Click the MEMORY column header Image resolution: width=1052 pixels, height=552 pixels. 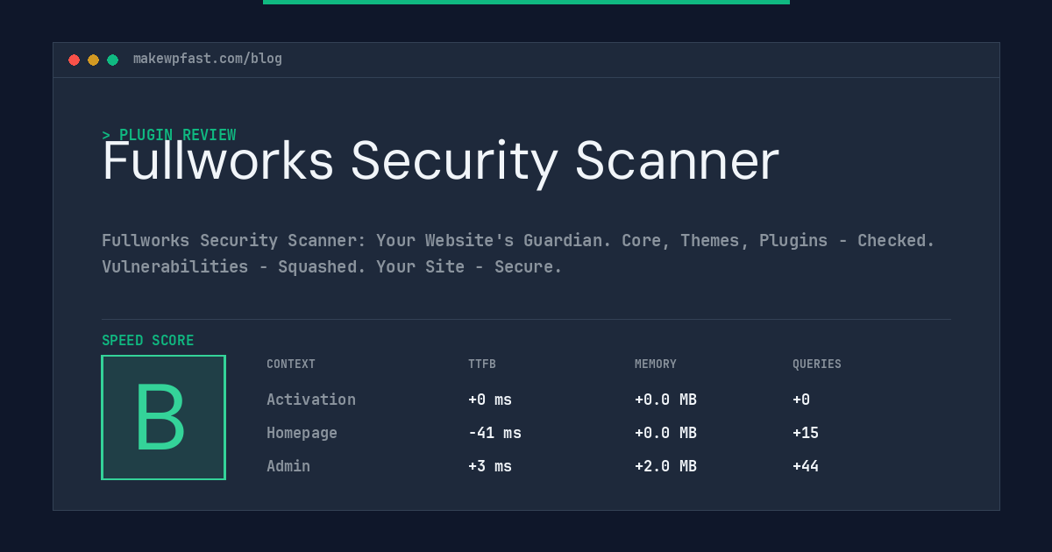pyautogui.click(x=656, y=364)
